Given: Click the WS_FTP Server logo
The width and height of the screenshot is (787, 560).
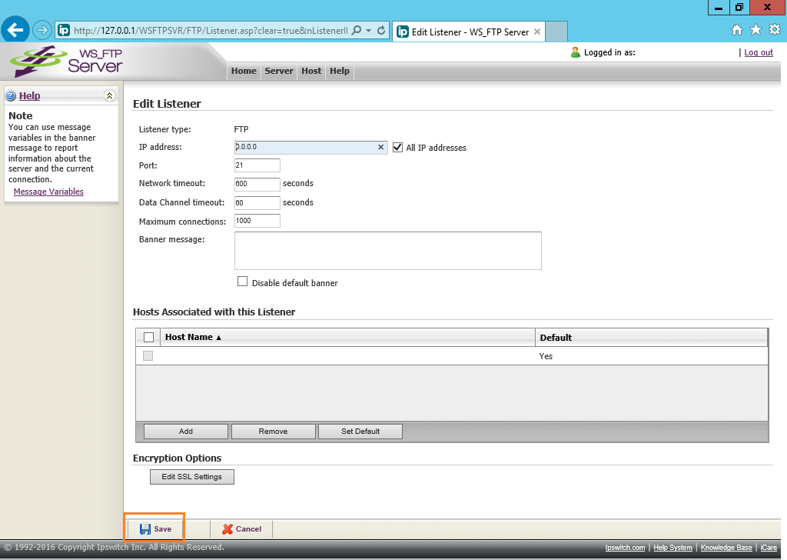Looking at the screenshot, I should tap(66, 62).
